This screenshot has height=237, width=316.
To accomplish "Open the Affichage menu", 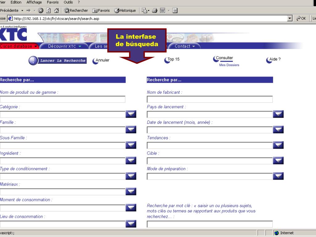I will 34,2.
